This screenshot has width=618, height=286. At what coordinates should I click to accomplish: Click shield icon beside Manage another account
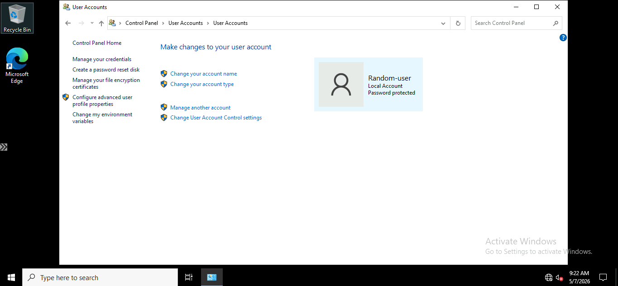(x=164, y=107)
